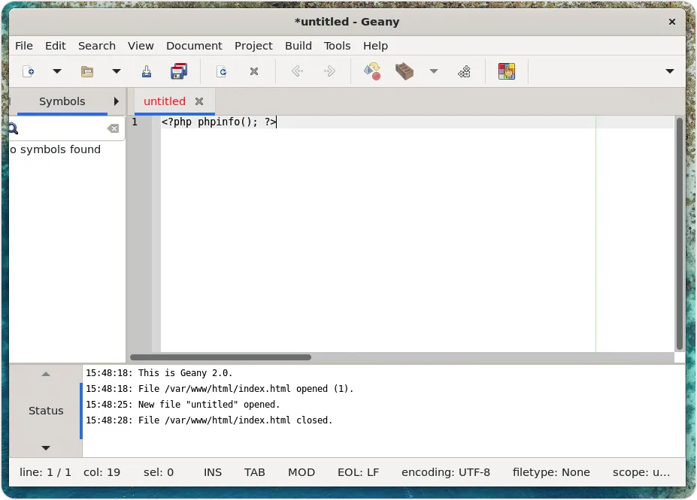Run the file with gears icon

pos(464,71)
